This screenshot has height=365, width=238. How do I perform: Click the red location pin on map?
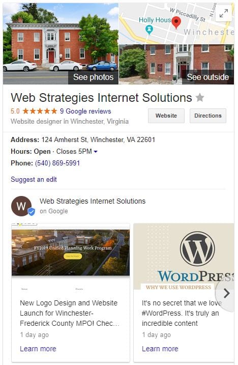tap(176, 22)
